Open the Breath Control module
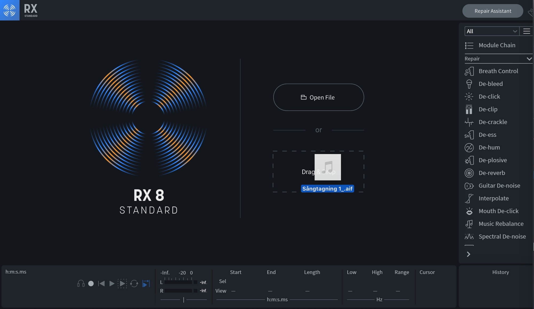The width and height of the screenshot is (534, 309). (498, 71)
